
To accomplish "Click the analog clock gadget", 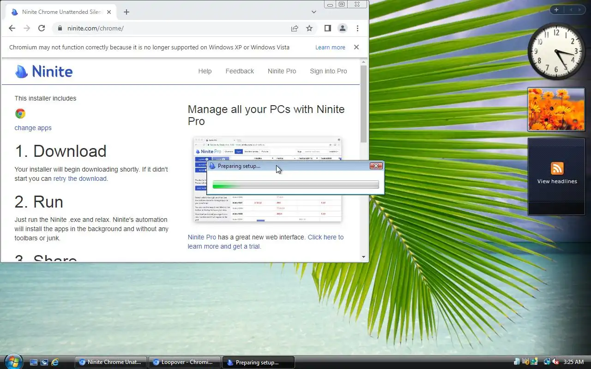I will point(556,51).
